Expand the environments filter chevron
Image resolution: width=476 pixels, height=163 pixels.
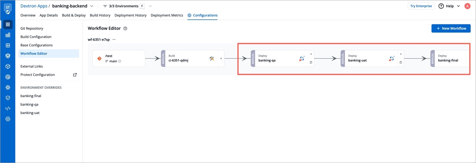coord(150,6)
